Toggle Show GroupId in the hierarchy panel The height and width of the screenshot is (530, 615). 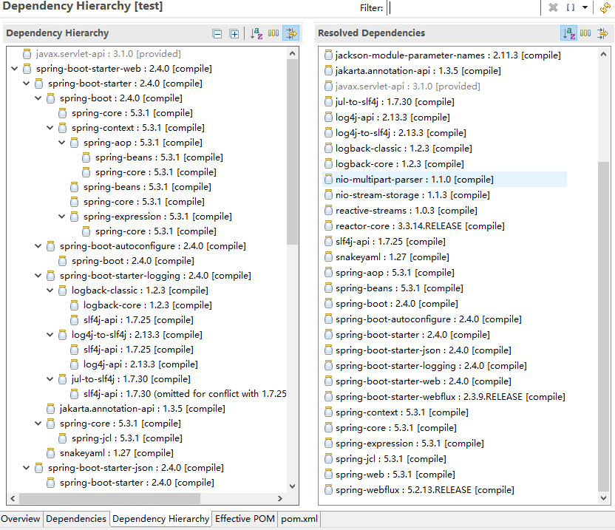274,33
